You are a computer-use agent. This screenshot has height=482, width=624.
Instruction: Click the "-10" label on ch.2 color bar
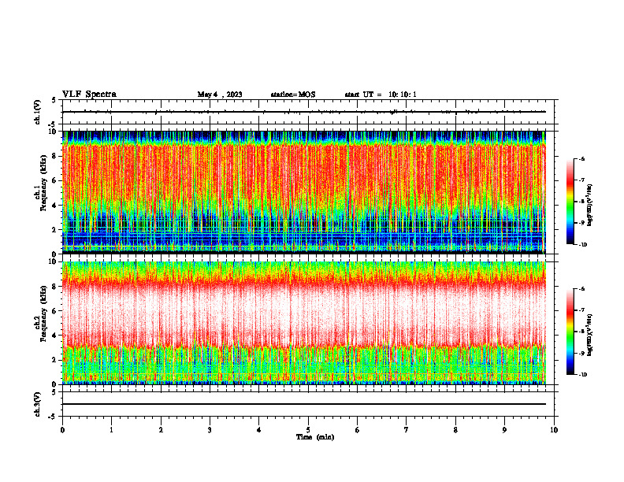582,375
